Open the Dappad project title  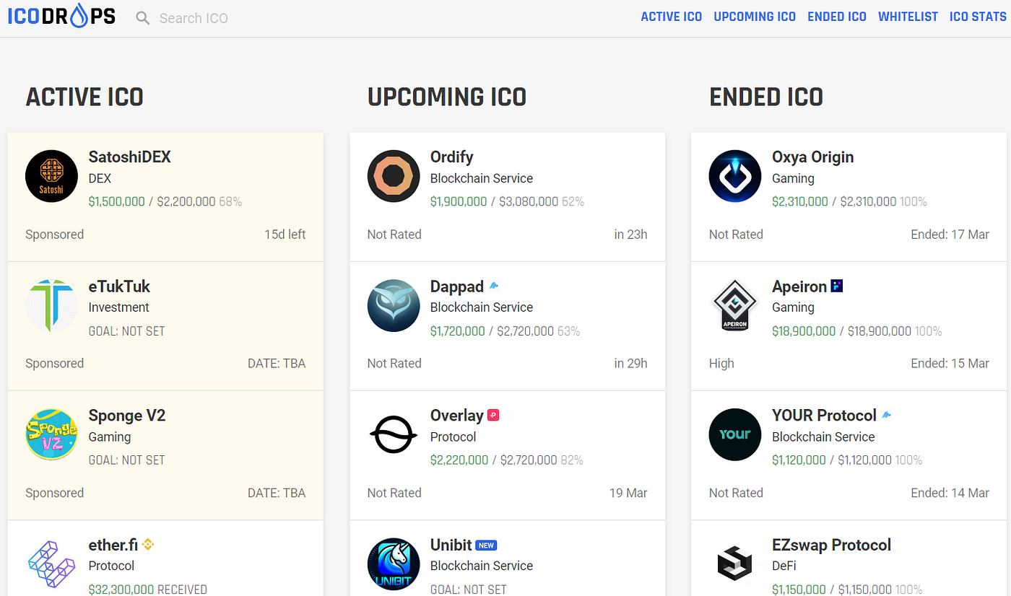pos(457,286)
